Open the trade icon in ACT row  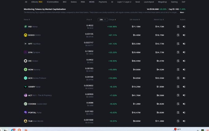tap(184, 95)
